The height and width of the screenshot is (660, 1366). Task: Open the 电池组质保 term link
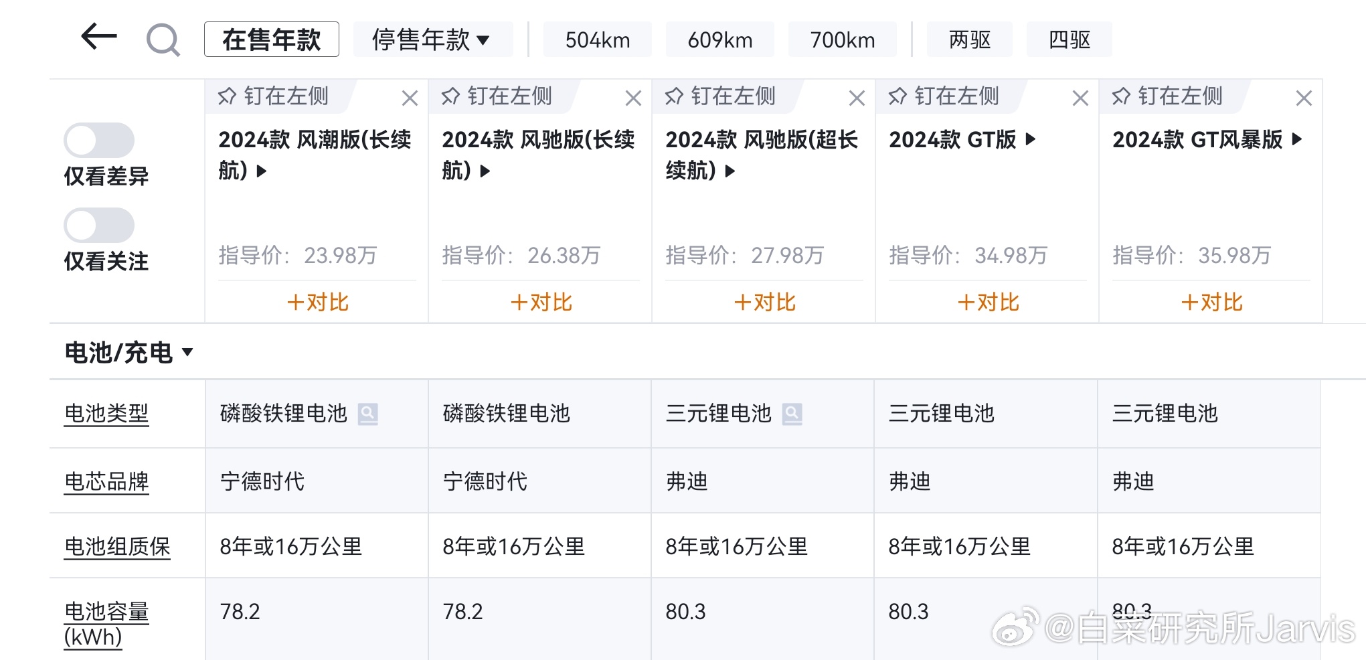[x=117, y=546]
